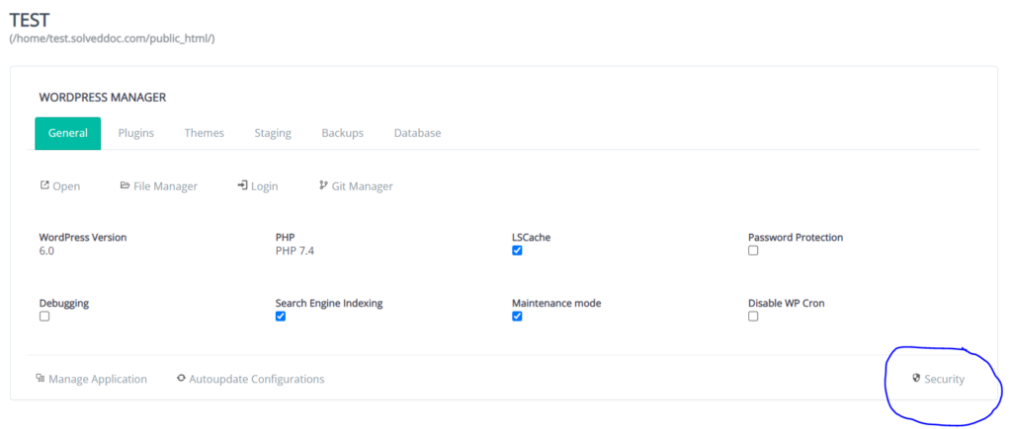Disable the LSCache checkbox
The image size is (1012, 429).
[517, 250]
